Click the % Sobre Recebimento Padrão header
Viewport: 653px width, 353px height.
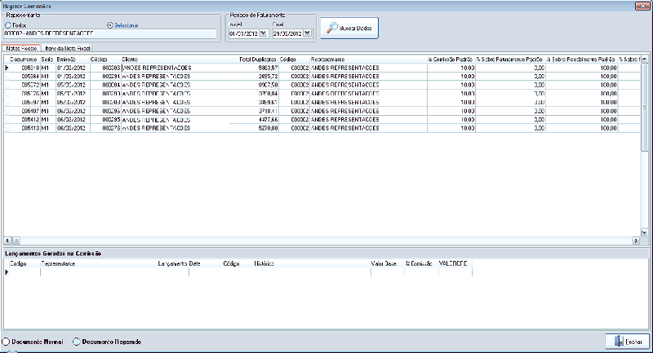(x=581, y=60)
